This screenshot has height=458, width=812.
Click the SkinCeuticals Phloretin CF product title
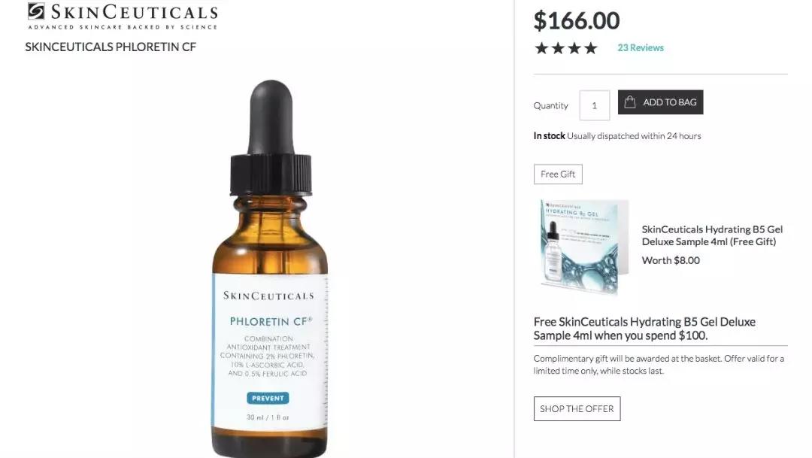pyautogui.click(x=111, y=47)
